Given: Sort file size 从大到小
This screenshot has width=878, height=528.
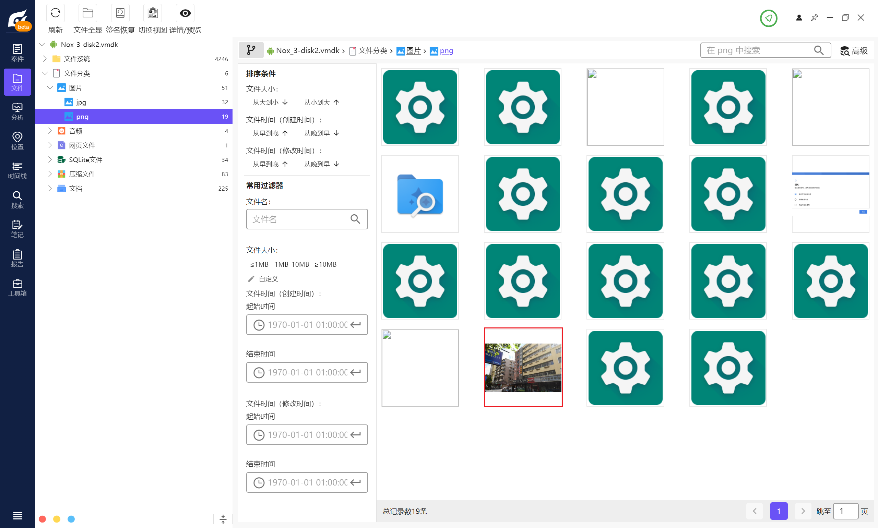Looking at the screenshot, I should [x=270, y=103].
